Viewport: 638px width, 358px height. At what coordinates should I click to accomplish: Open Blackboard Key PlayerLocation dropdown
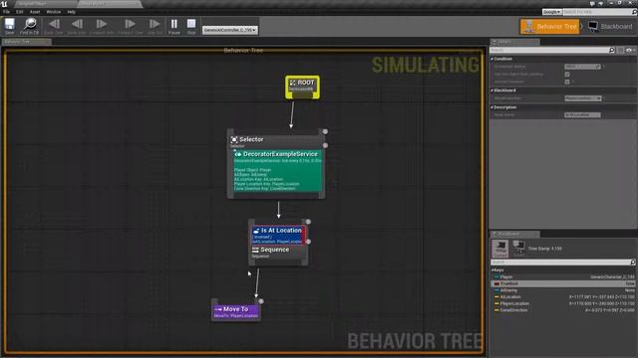pos(583,98)
